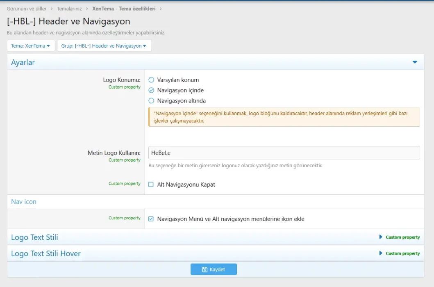Disable the navigation menu icon checkbox
Viewport: 434px width, 287px height.
[x=151, y=219]
